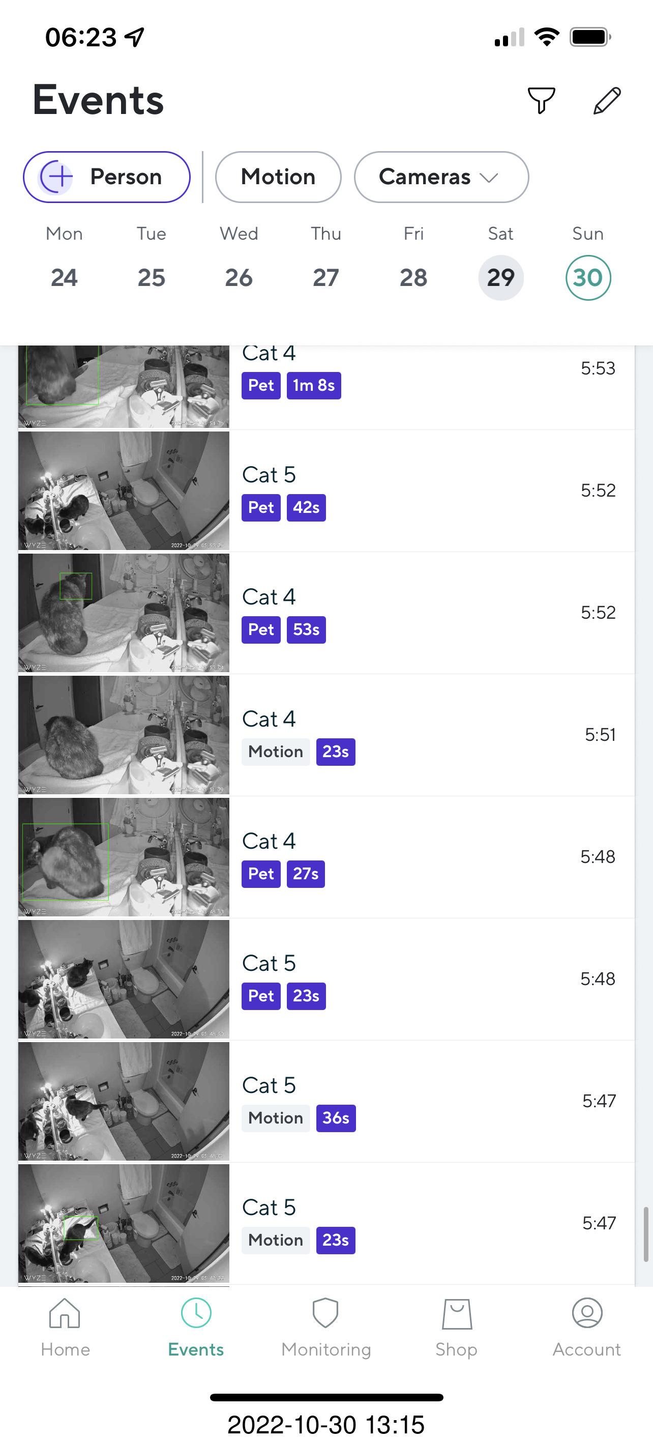This screenshot has width=653, height=1440.
Task: Switch to Friday 28 date
Action: [413, 277]
